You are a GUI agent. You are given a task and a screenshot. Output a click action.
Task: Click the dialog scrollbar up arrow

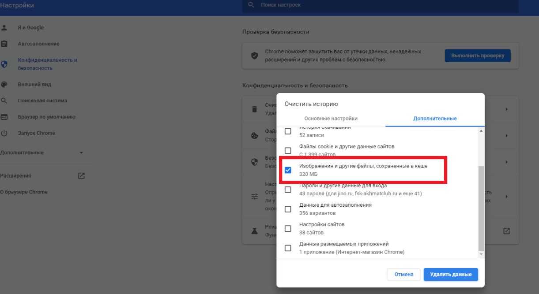click(481, 131)
